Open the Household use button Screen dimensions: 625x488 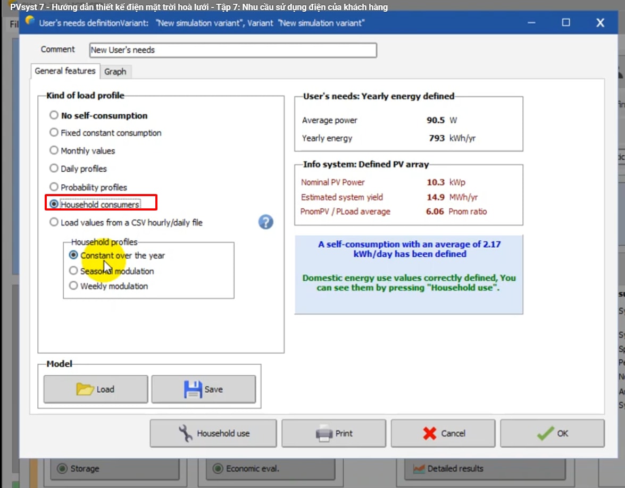click(x=213, y=433)
